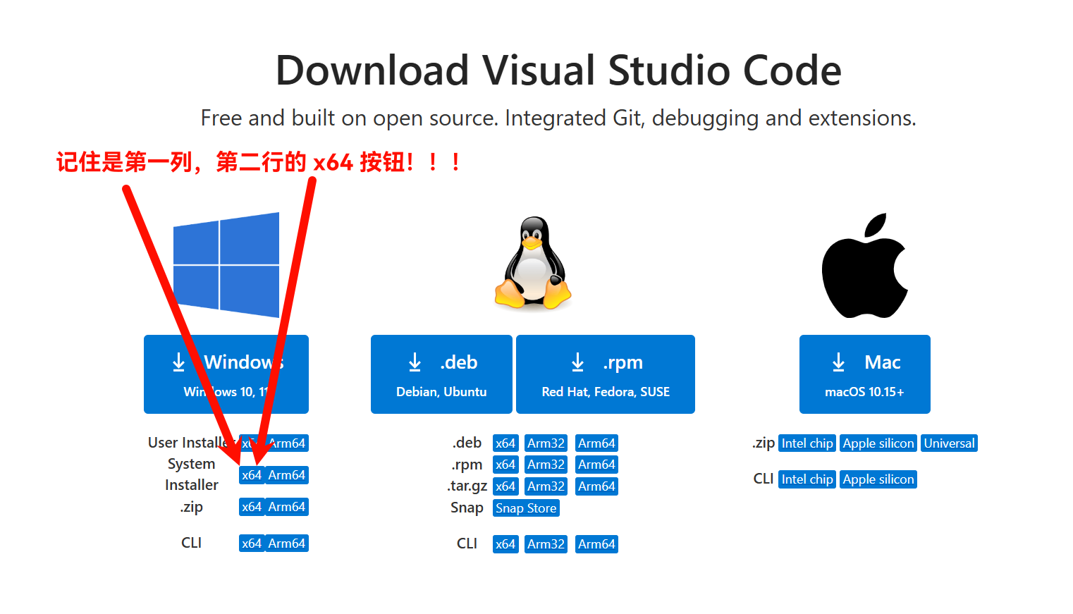1073x614 pixels.
Task: Click the download arrow icon on .rpm button
Action: click(x=577, y=362)
